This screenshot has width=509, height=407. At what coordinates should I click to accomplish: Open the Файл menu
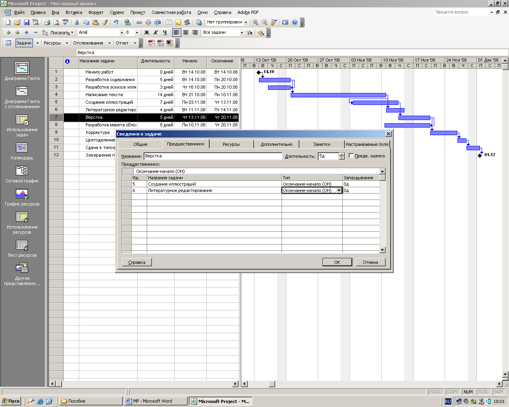coord(19,12)
